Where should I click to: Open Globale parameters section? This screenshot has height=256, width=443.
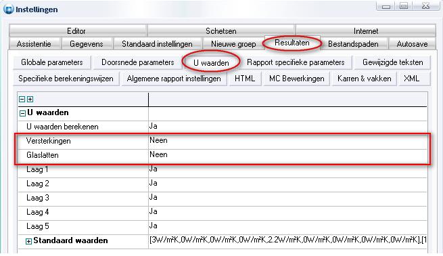52,62
